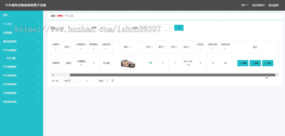Image resolution: width=285 pixels, height=136 pixels.
Task: Click the 2021-04-16 date cell
Action: pos(188,63)
